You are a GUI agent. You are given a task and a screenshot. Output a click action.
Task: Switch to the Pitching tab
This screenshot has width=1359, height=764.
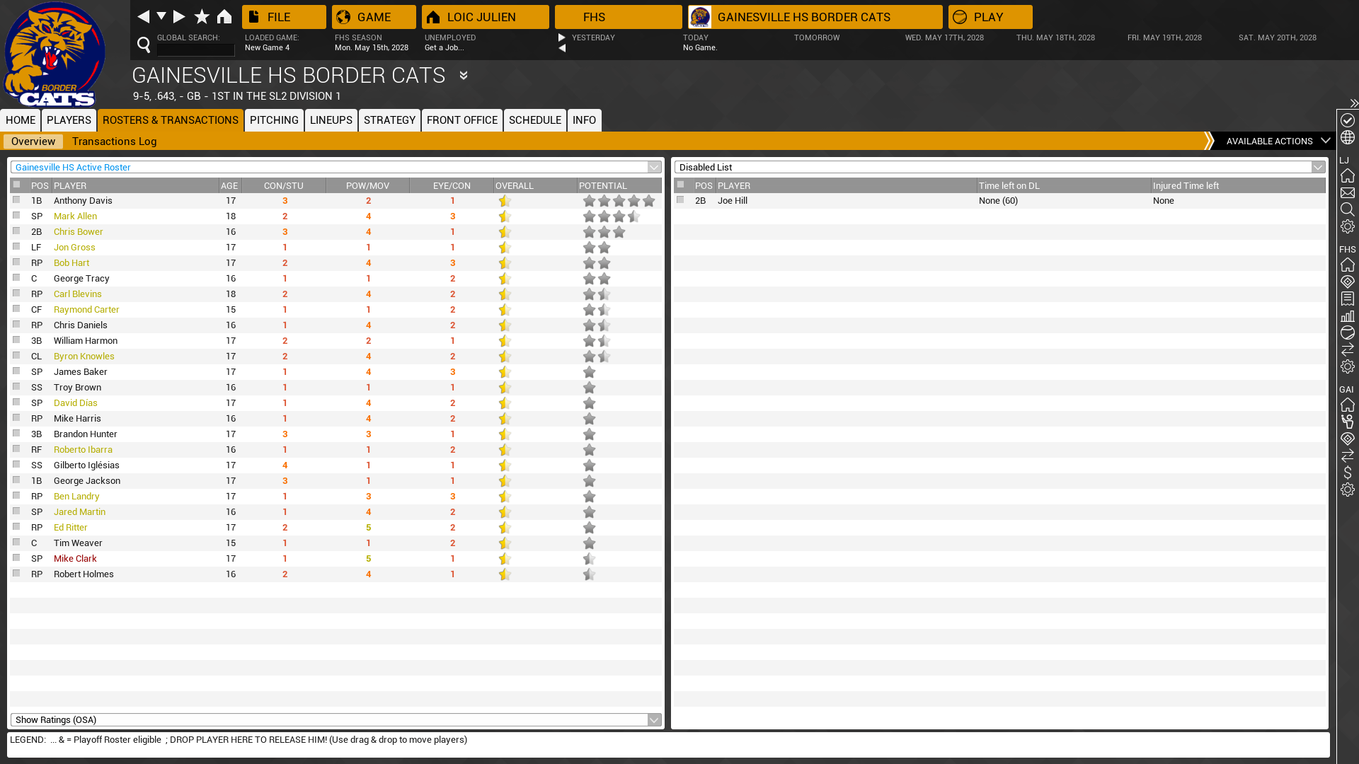tap(274, 120)
